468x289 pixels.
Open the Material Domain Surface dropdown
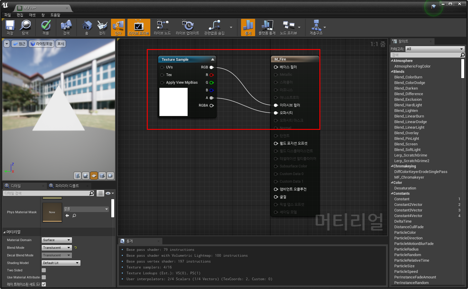tap(57, 240)
